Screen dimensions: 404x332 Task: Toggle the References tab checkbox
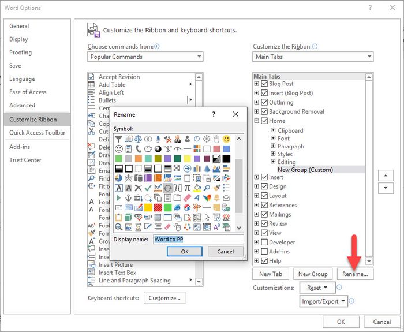[264, 204]
